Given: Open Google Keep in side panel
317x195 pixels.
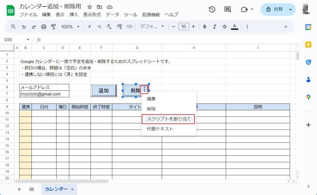Looking at the screenshot, I should pos(308,45).
